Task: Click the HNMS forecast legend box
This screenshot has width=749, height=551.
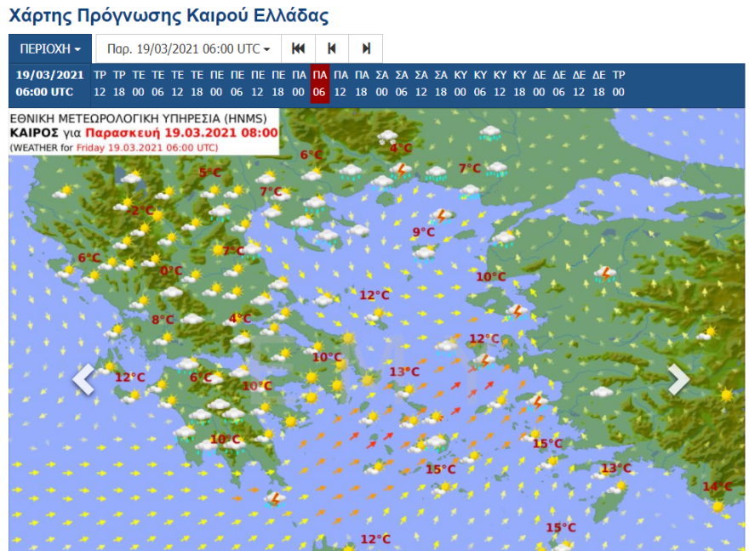Action: [x=141, y=132]
